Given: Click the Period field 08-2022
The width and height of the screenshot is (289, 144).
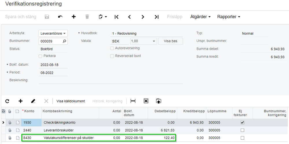Looking at the screenshot, I should (53, 73).
